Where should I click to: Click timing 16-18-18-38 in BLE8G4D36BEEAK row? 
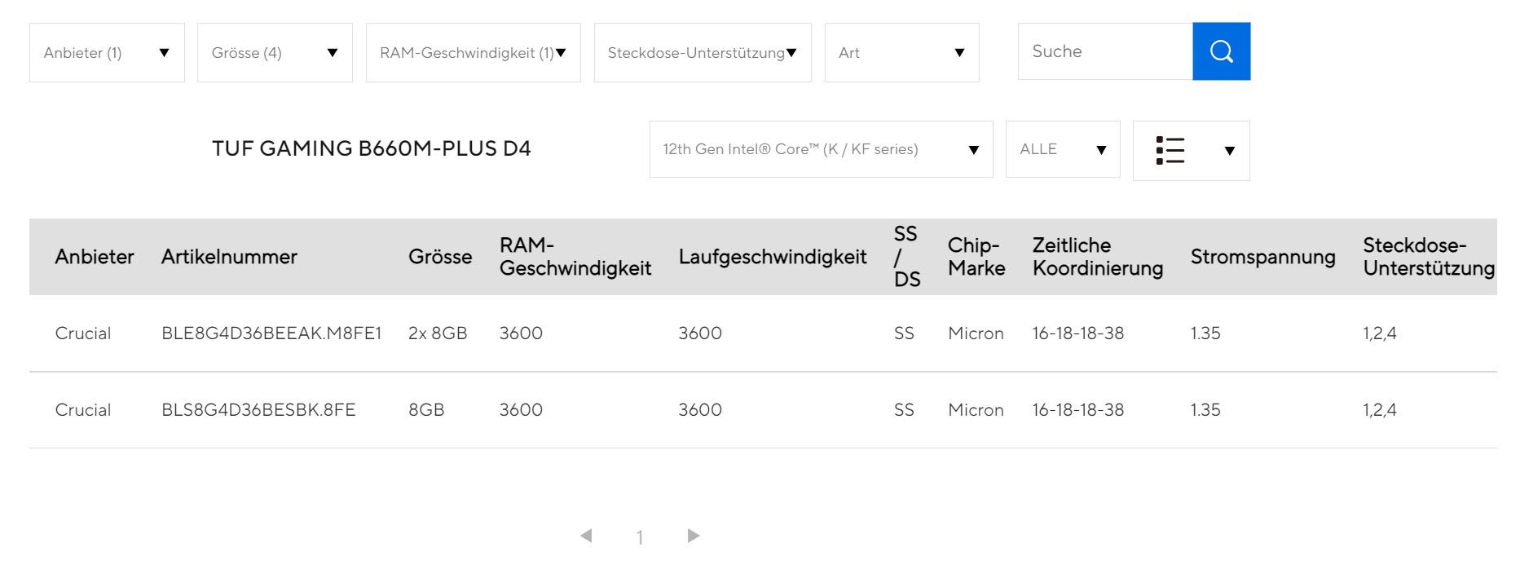[1078, 333]
